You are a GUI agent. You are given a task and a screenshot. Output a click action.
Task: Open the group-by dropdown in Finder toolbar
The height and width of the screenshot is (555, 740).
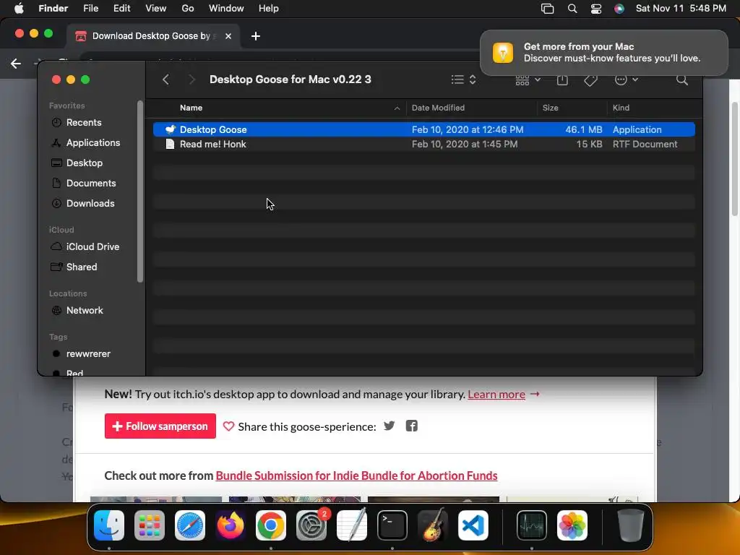528,79
